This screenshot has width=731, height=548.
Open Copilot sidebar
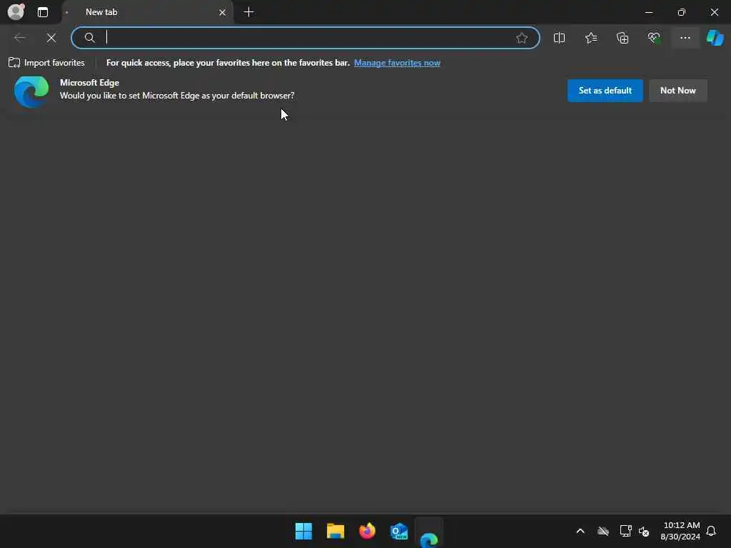(x=715, y=38)
